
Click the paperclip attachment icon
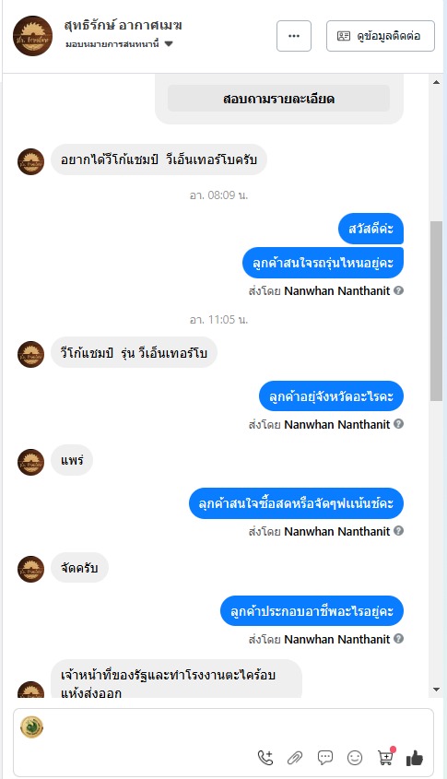click(295, 758)
